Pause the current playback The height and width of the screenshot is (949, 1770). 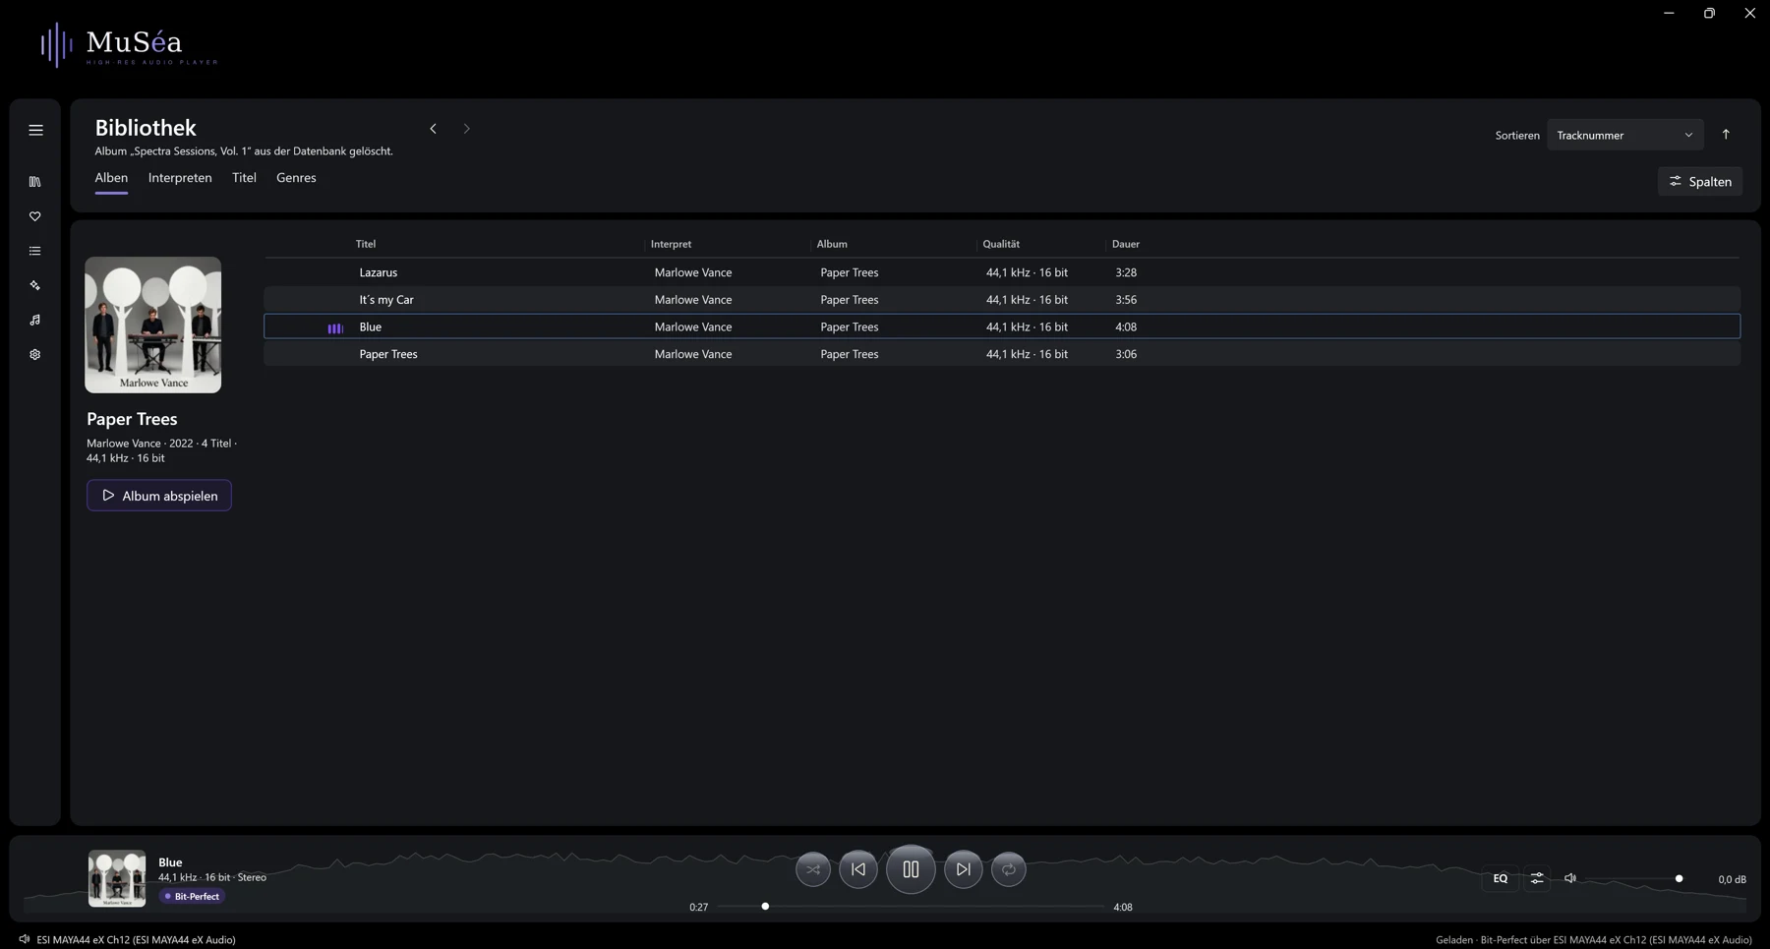coord(911,869)
